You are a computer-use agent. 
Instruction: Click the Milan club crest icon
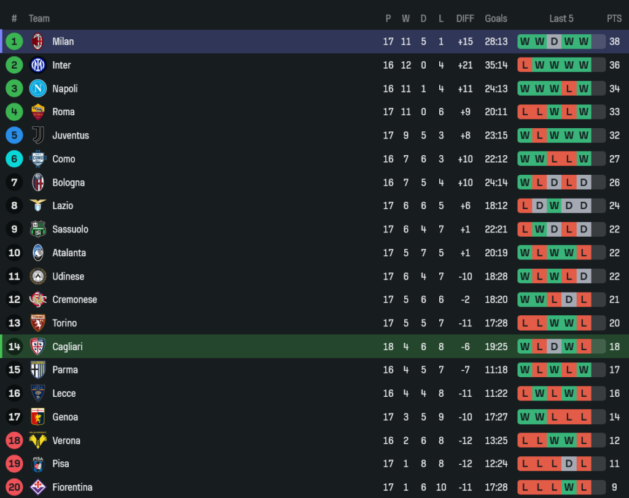tap(38, 42)
